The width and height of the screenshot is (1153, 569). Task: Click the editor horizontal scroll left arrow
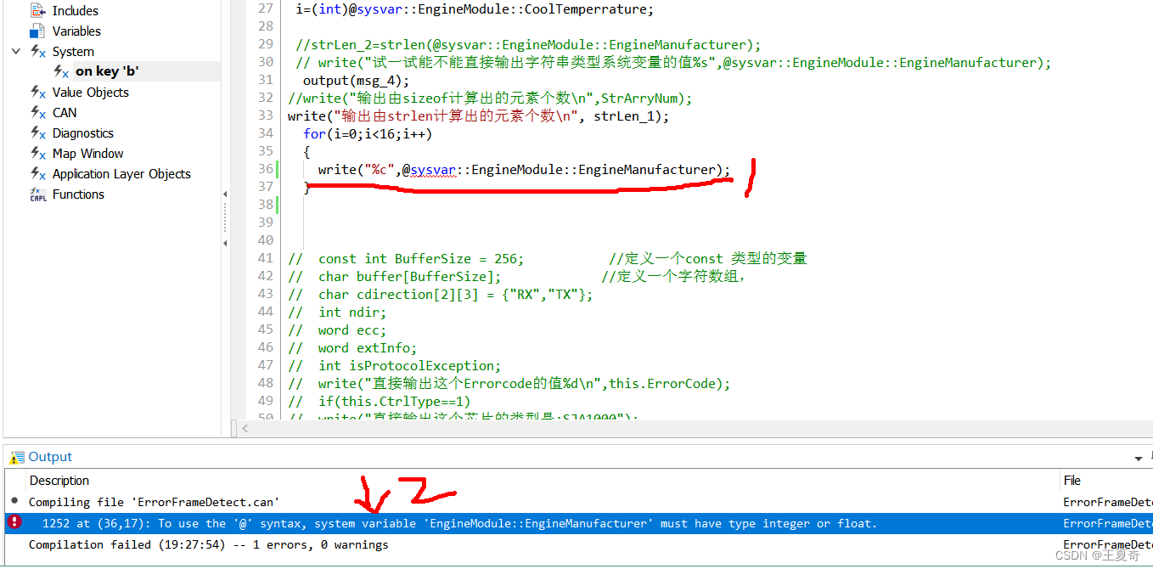[245, 429]
